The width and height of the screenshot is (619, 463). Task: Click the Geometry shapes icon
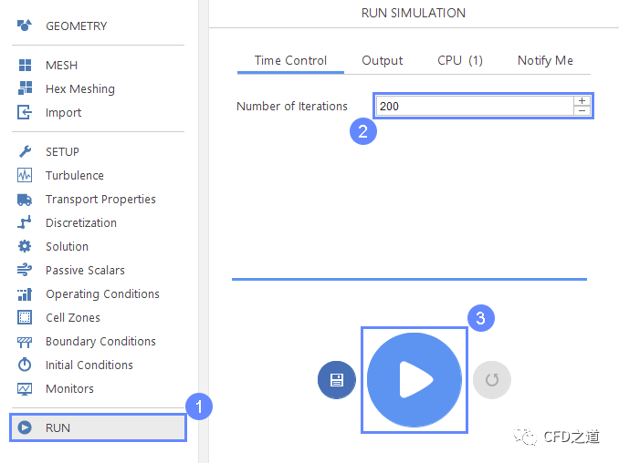(25, 26)
